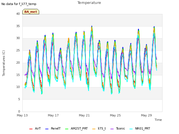Toggle the AirT legend entry

pos(35,129)
